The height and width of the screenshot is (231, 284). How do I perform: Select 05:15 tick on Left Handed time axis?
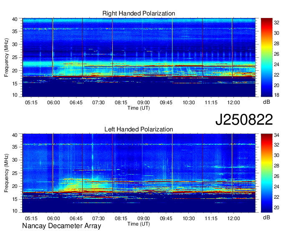[x=31, y=218]
